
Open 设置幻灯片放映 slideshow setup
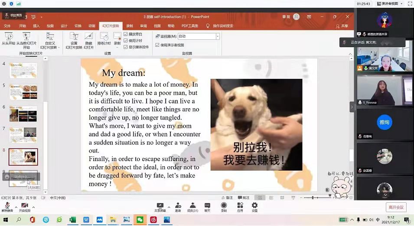(74, 37)
